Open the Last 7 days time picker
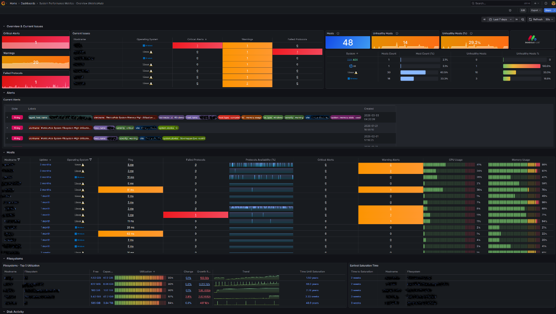 coord(500,19)
